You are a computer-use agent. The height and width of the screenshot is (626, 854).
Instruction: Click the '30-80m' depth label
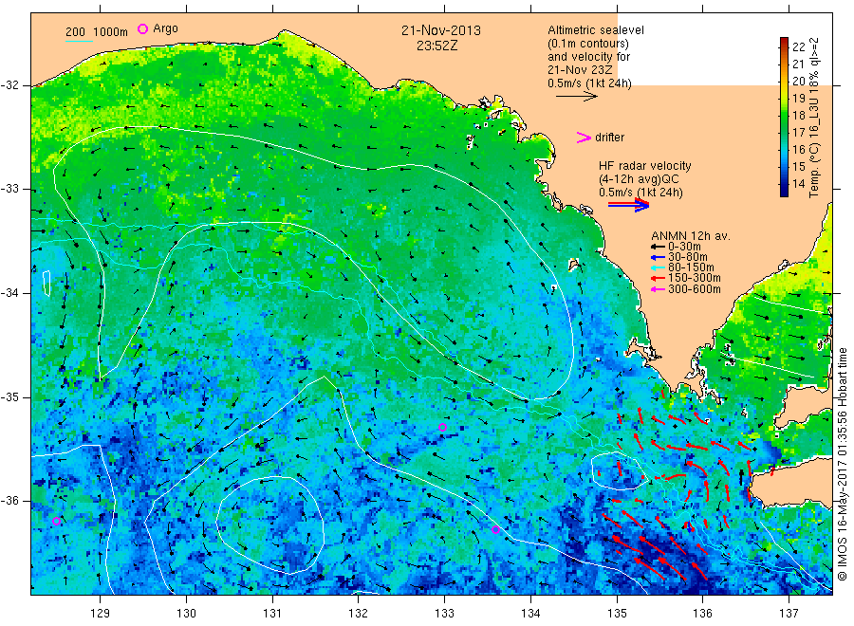tap(688, 257)
